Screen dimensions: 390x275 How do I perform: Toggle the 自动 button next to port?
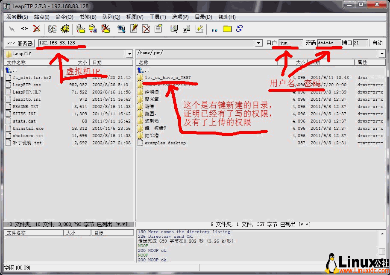coord(377,43)
